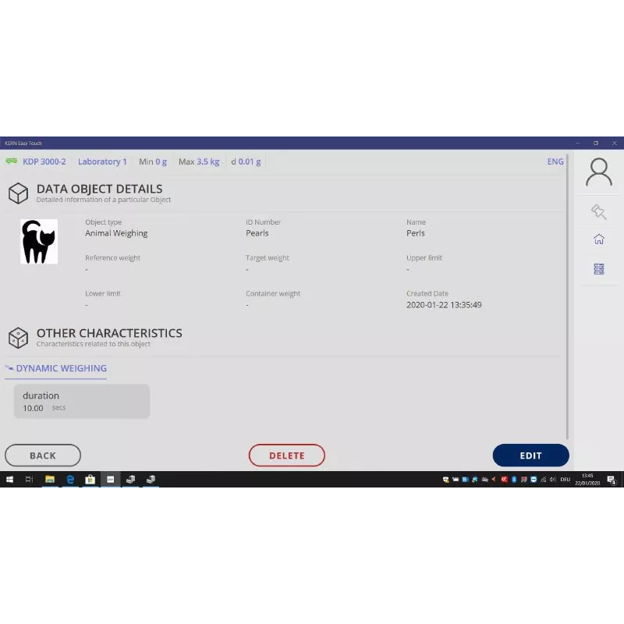The height and width of the screenshot is (624, 624).
Task: Click the Other Characteristics dice icon
Action: point(18,338)
